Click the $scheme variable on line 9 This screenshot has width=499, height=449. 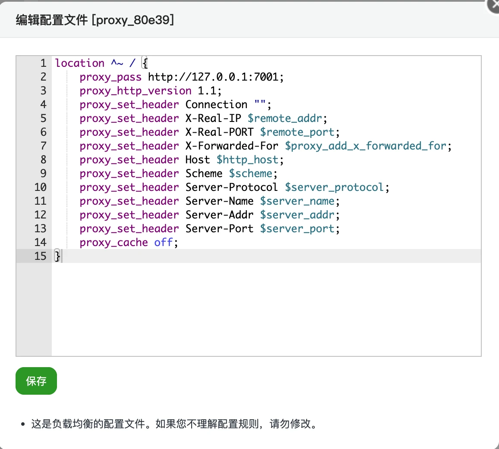coord(251,174)
